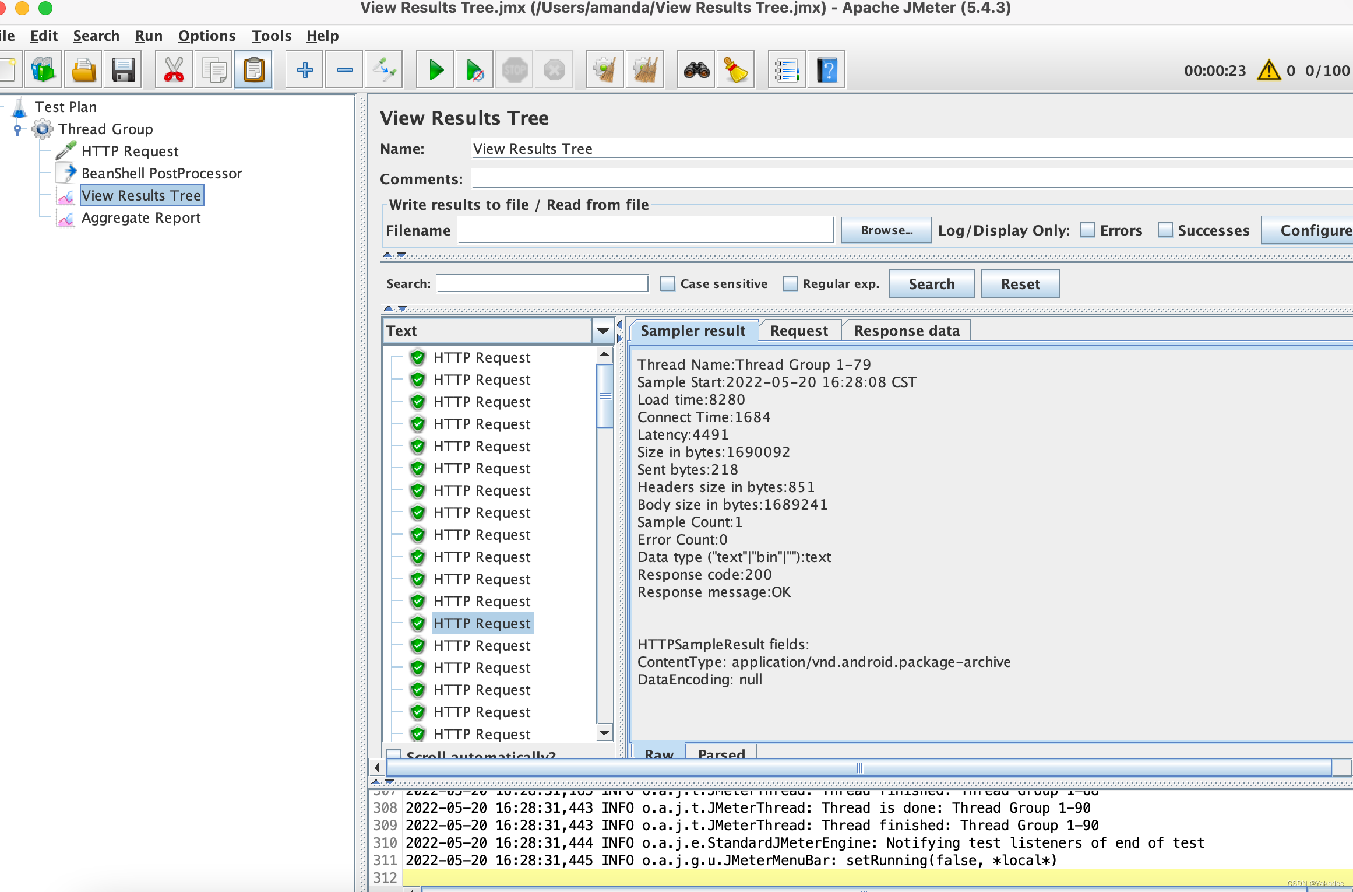Save the test plan with floppy icon

[x=123, y=70]
